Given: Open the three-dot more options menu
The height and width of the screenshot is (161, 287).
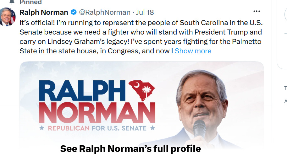Looking at the screenshot, I should pos(257,11).
